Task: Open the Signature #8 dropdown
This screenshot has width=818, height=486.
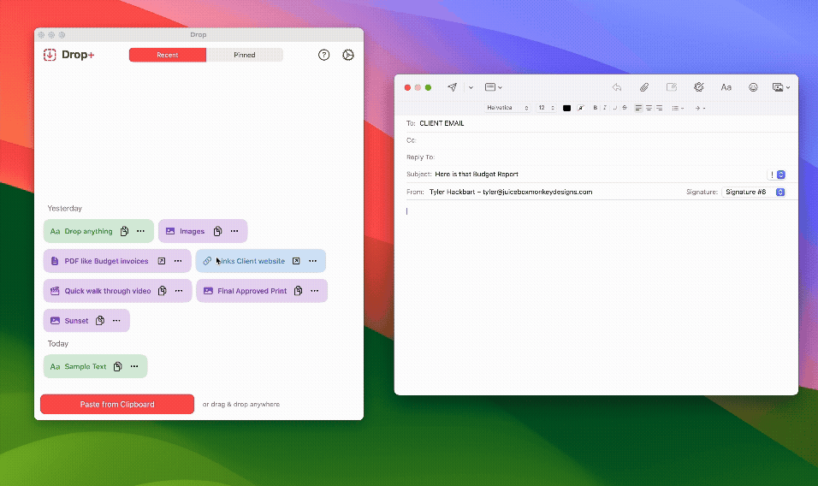Action: pos(754,192)
